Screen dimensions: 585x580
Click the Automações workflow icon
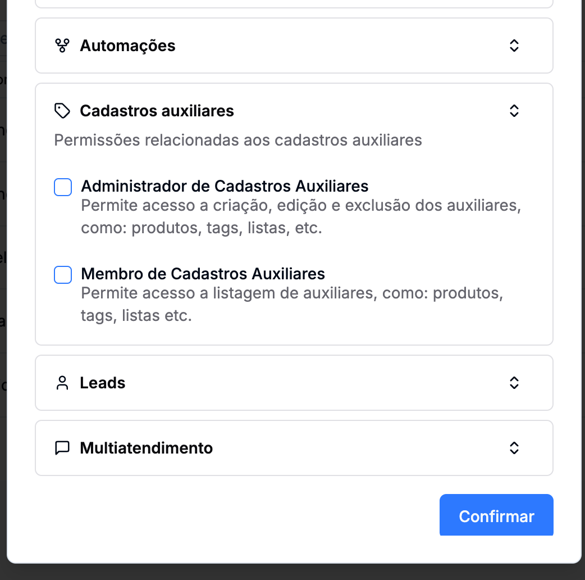[62, 46]
